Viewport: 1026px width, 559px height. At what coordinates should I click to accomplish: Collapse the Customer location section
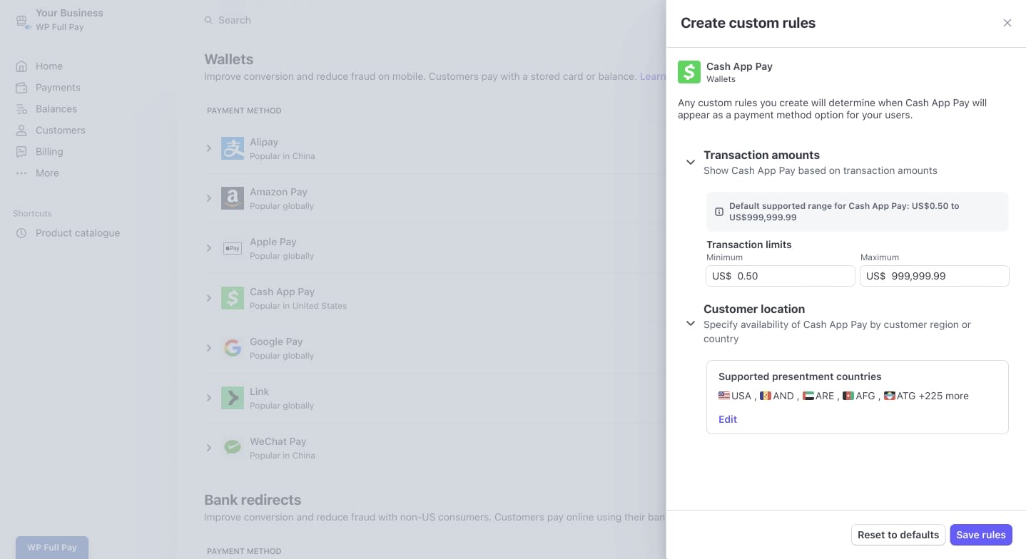pos(690,324)
